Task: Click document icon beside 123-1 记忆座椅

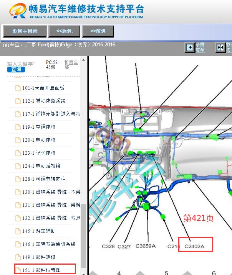Action: [18, 153]
